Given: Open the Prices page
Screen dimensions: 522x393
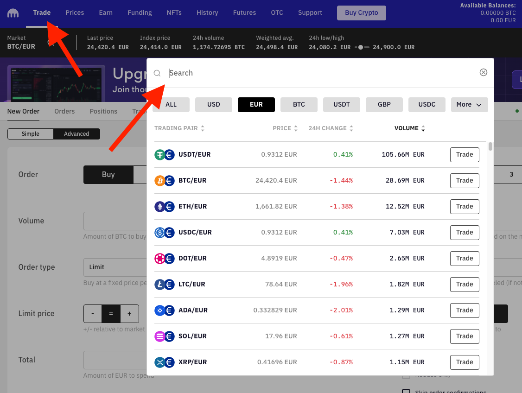Looking at the screenshot, I should click(x=75, y=13).
